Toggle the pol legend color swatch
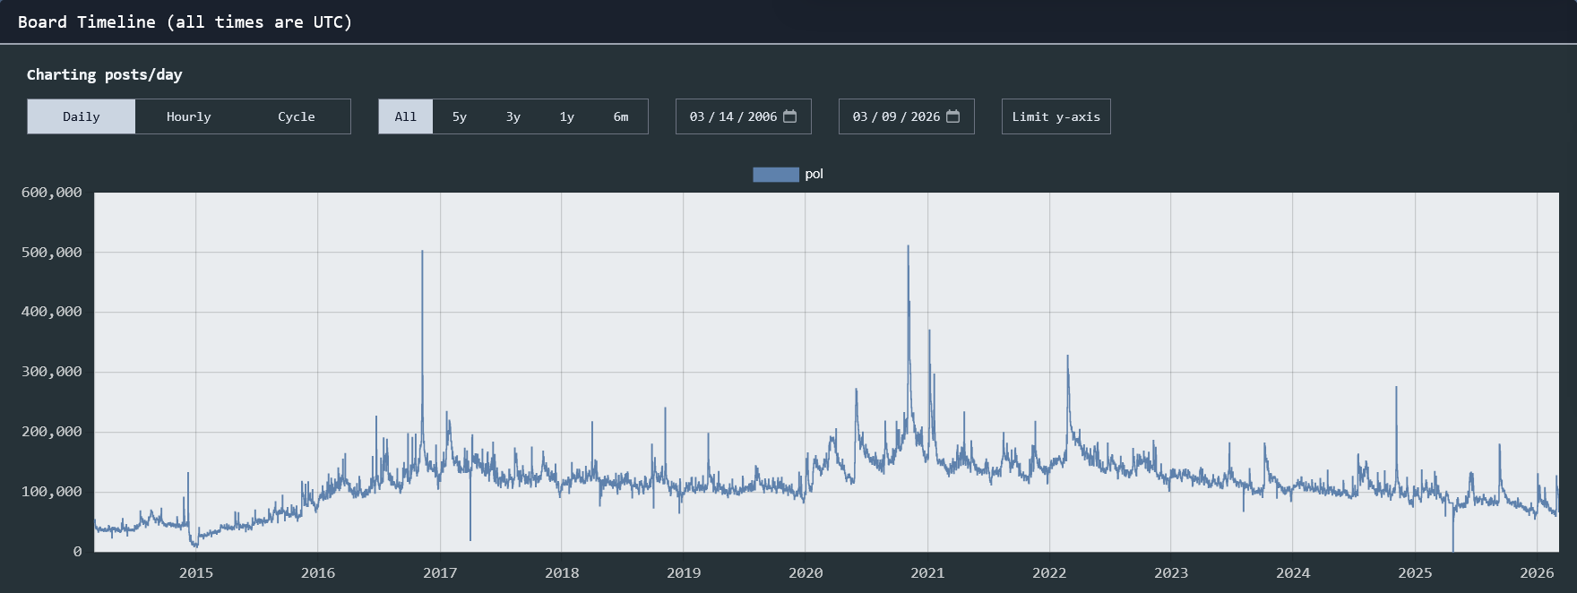This screenshot has height=593, width=1577. click(776, 174)
